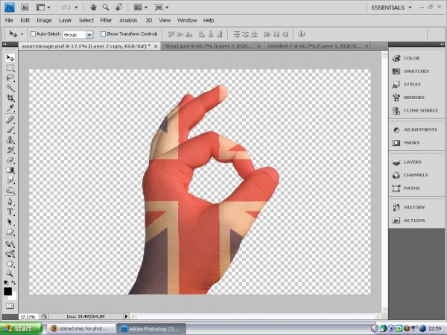
Task: Close the sourceimage.psd document tab
Action: (156, 46)
